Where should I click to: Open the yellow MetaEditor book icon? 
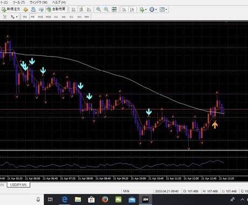pos(25,9)
